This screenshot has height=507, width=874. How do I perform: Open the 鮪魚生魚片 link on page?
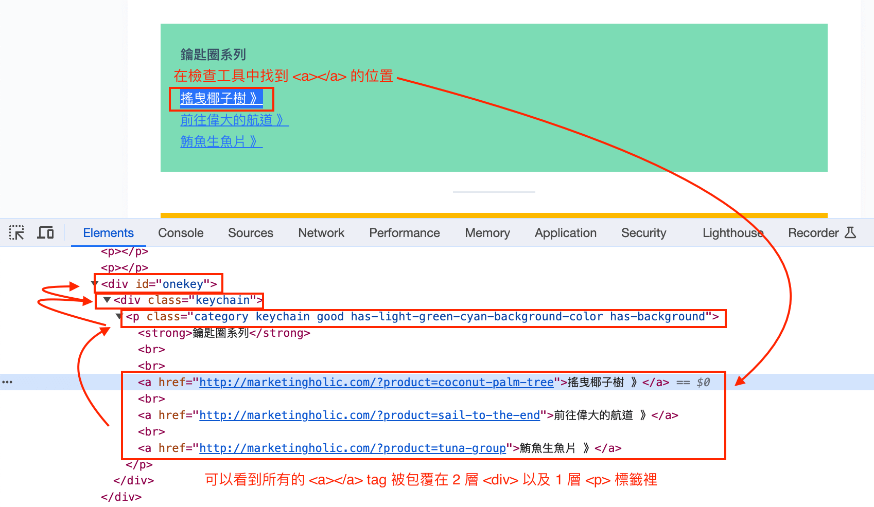(x=221, y=141)
